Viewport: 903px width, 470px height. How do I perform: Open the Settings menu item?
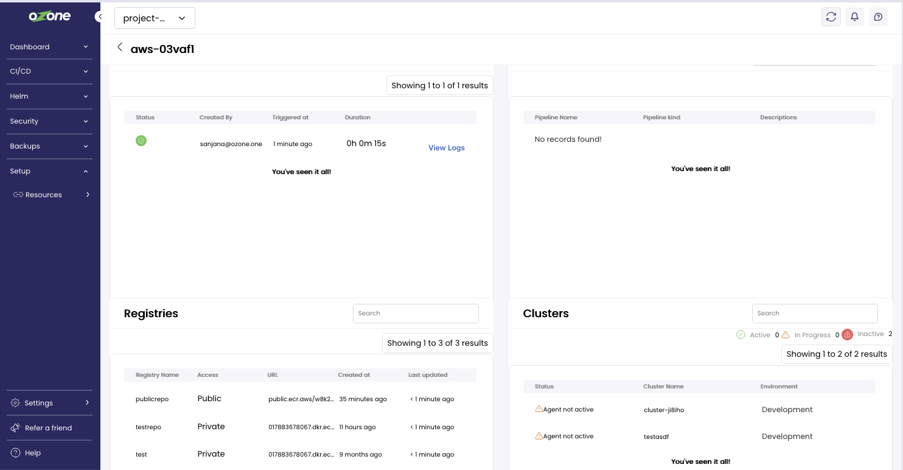(x=49, y=403)
